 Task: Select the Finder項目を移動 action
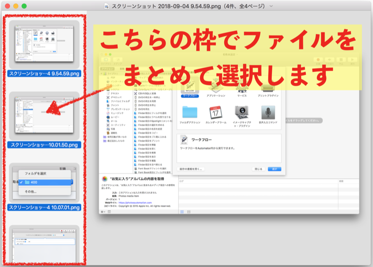tap(145, 145)
